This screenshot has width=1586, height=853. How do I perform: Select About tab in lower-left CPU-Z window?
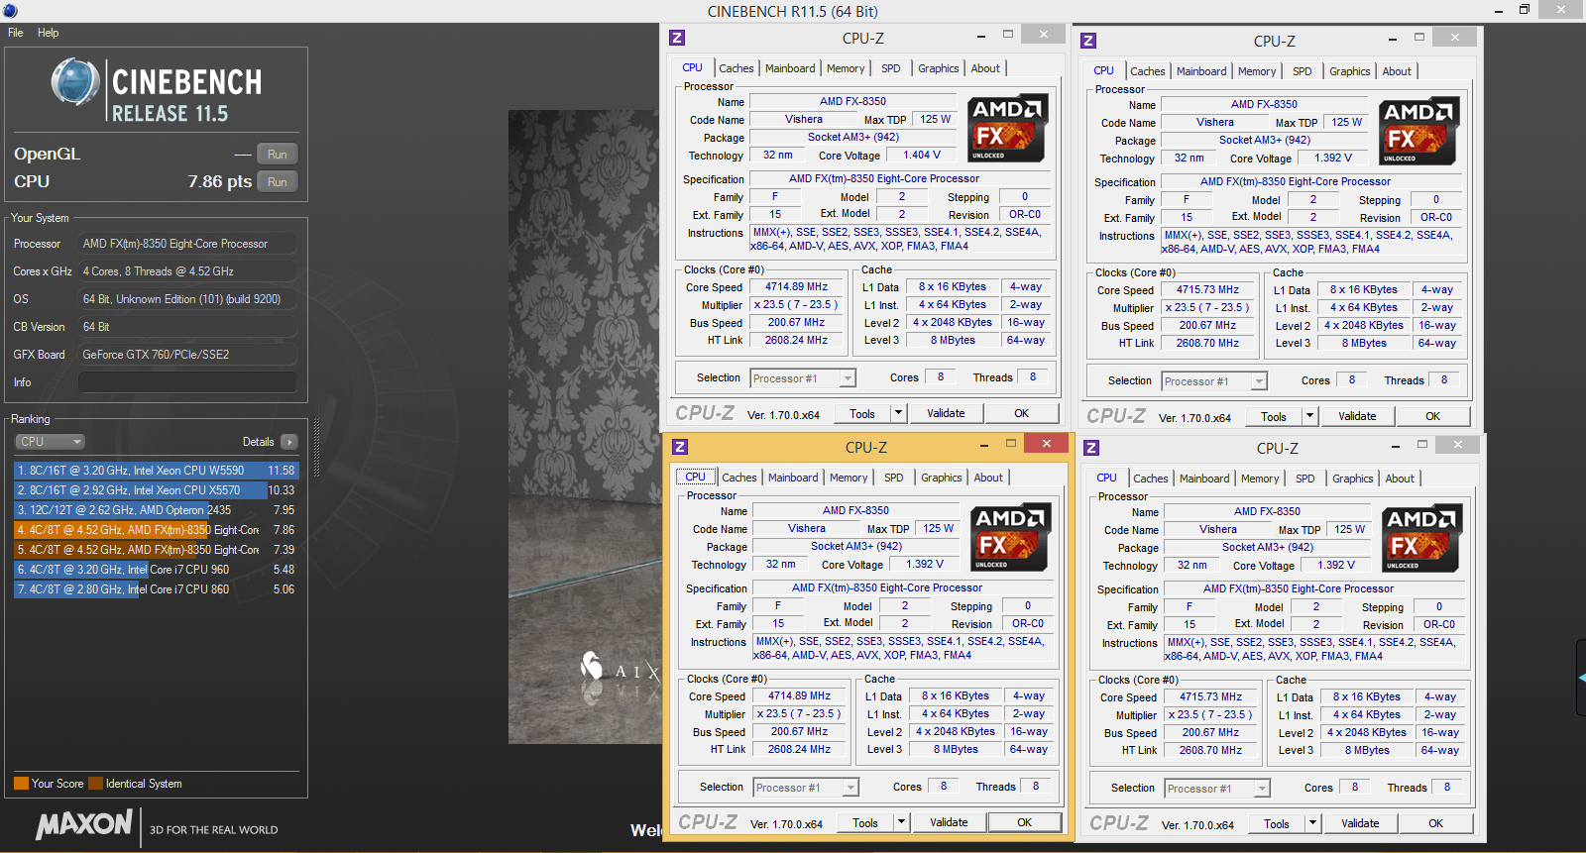point(988,478)
